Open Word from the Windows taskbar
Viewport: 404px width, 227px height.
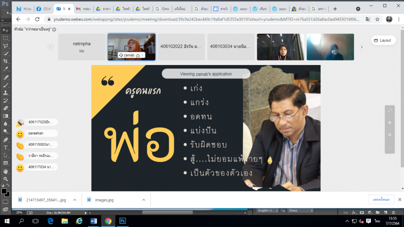click(x=94, y=221)
